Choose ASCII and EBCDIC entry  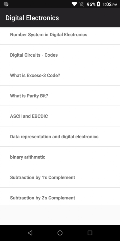[60, 116]
